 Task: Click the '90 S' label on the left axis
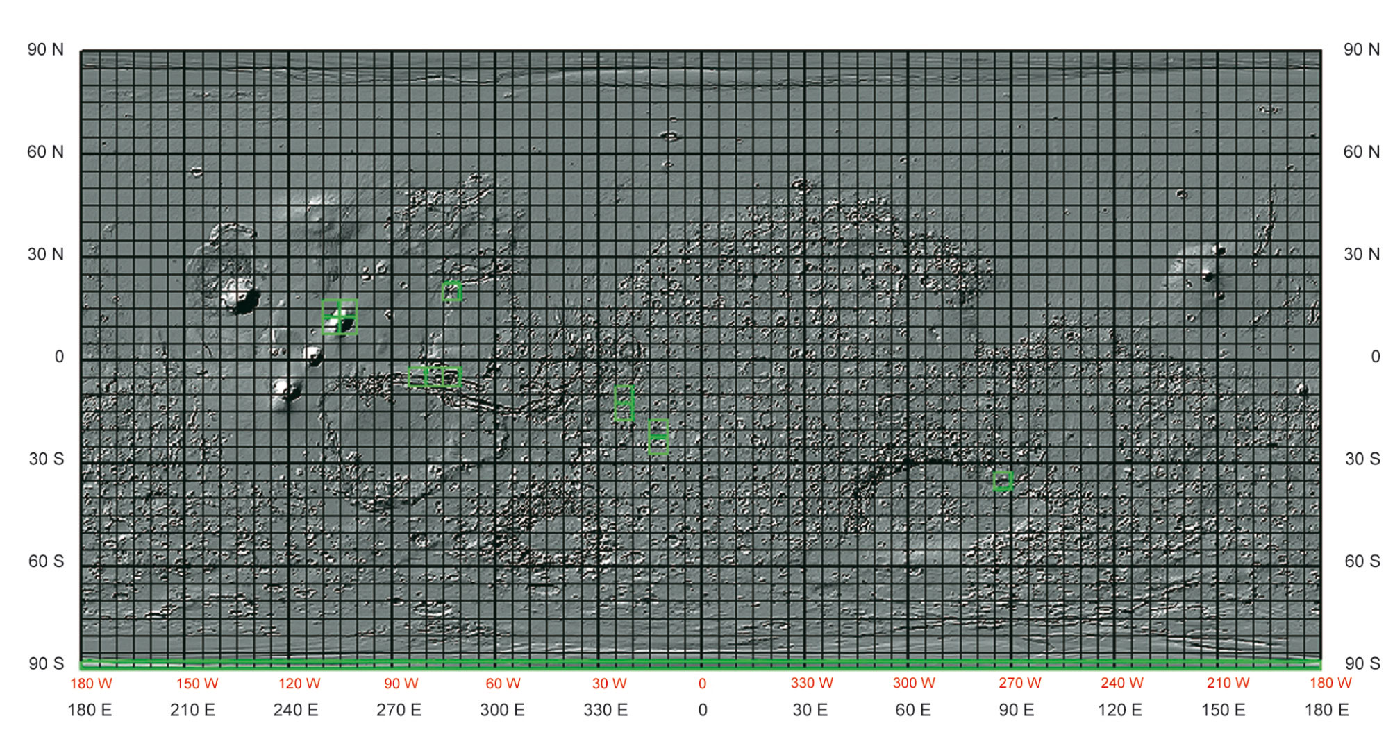tap(46, 664)
